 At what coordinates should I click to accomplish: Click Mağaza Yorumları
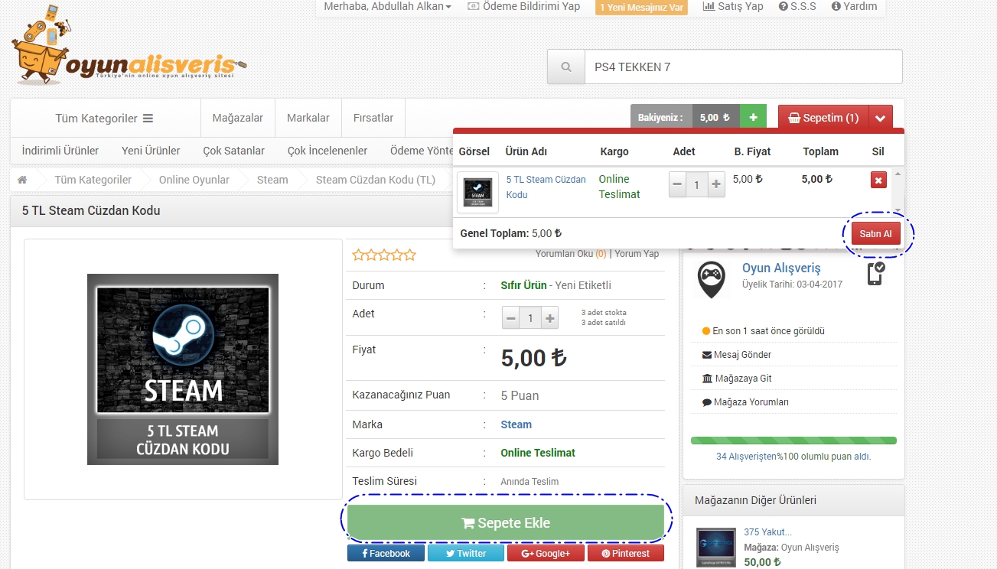point(745,402)
